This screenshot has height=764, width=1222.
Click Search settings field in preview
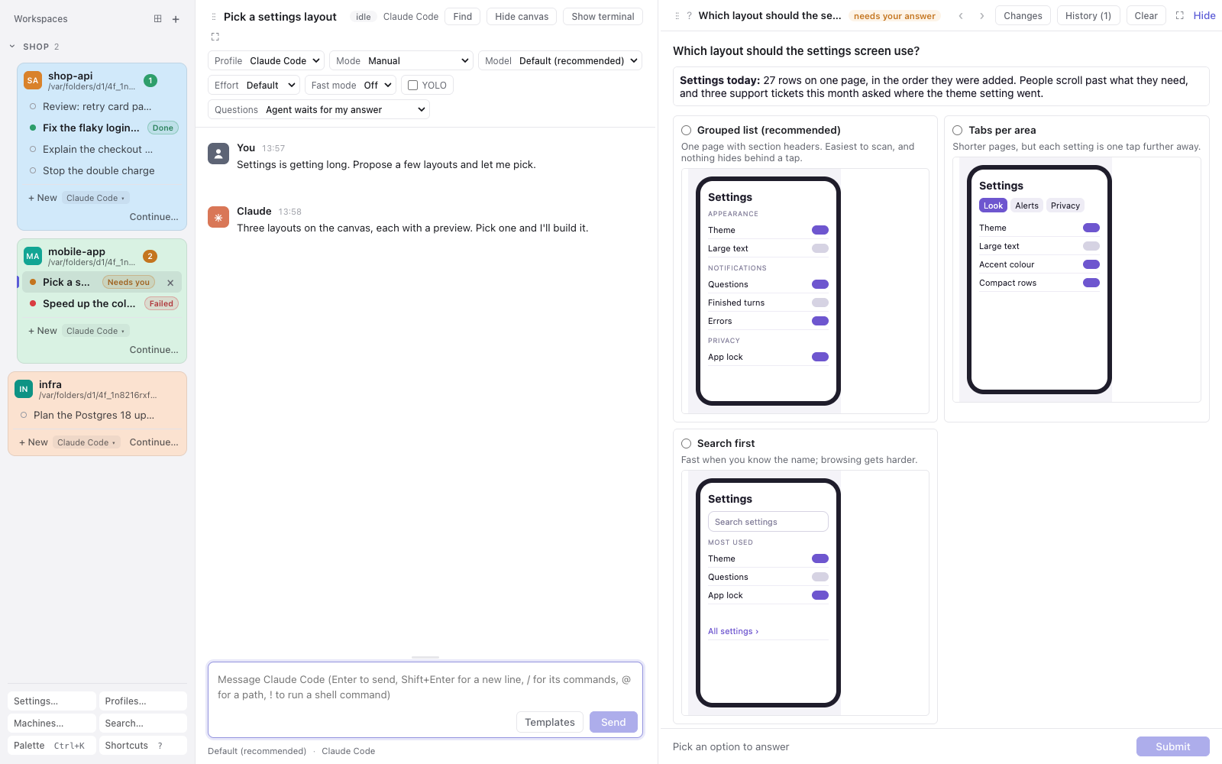[768, 522]
